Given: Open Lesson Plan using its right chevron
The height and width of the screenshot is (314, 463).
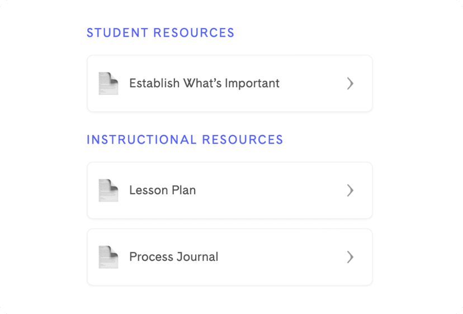Looking at the screenshot, I should pos(350,190).
